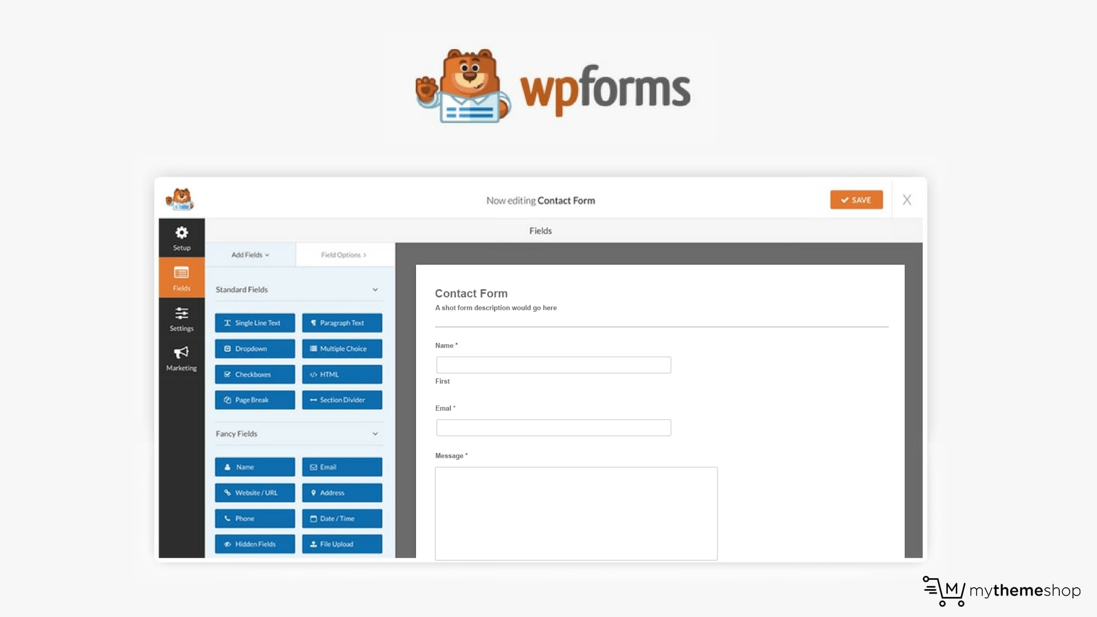
Task: Collapse the Fancy Fields section chevron
Action: coord(375,434)
